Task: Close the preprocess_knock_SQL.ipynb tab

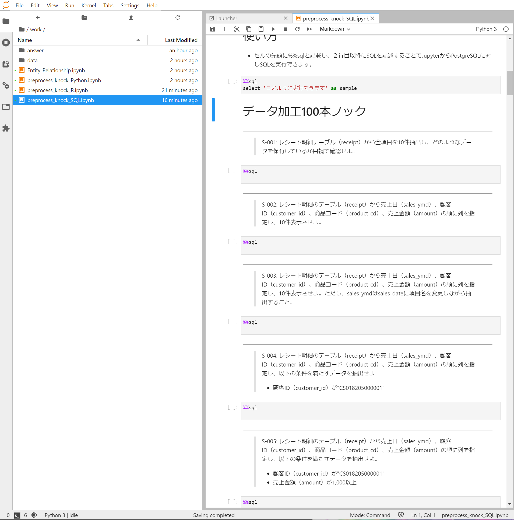Action: pyautogui.click(x=372, y=18)
